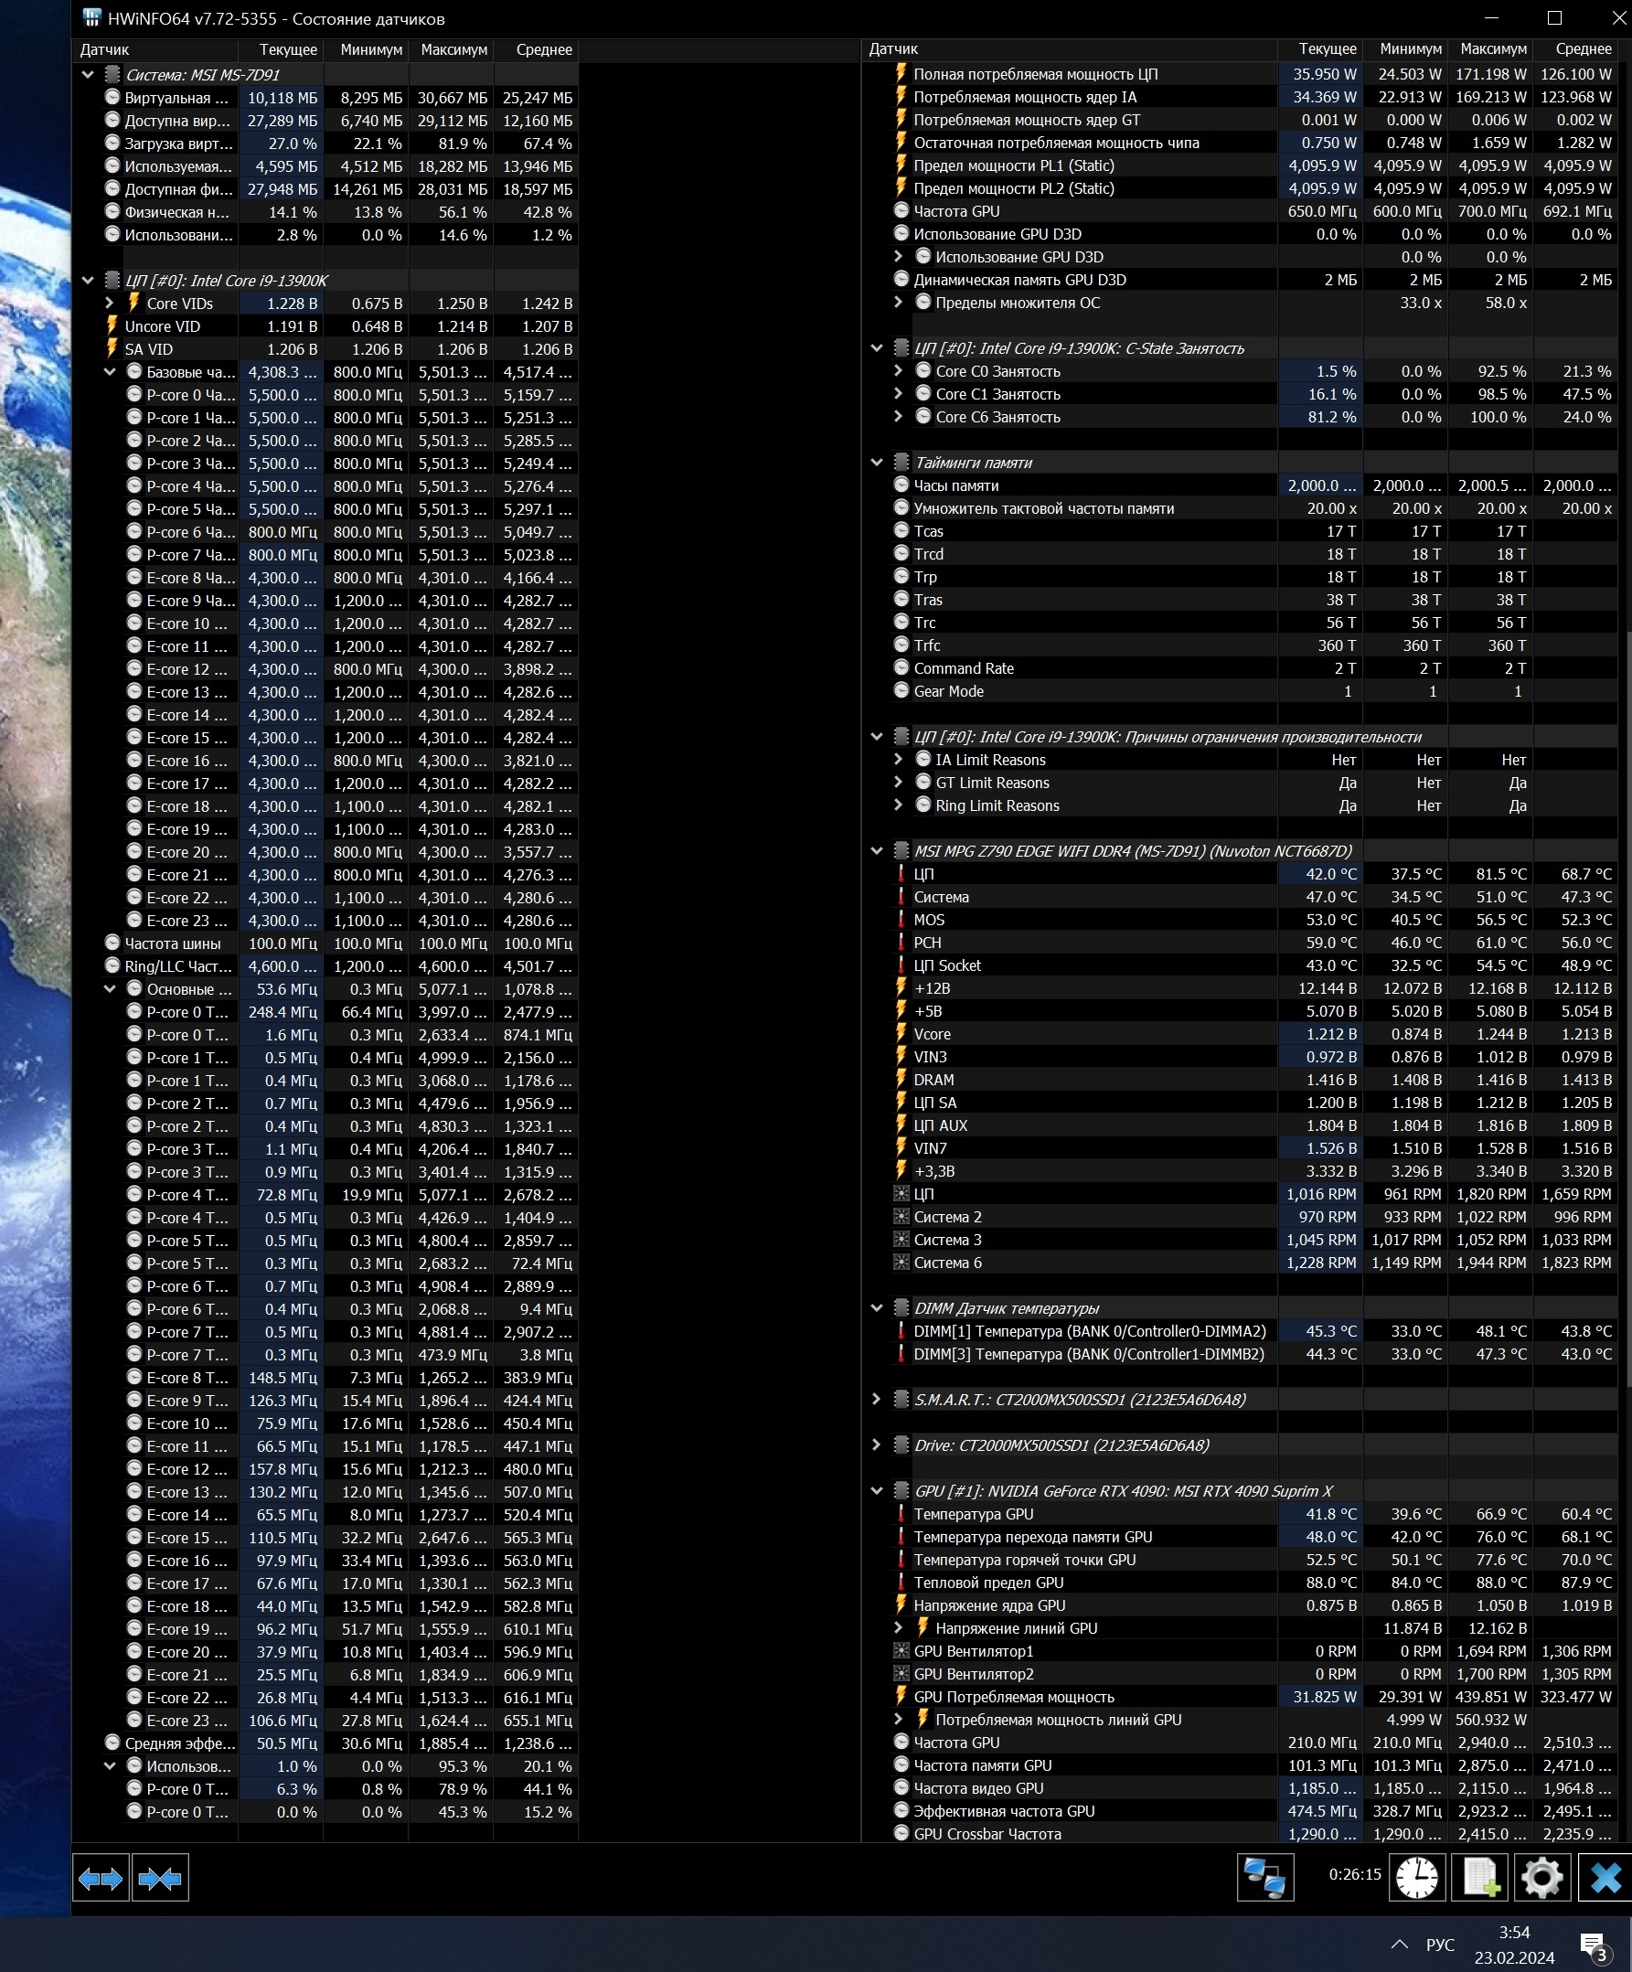Viewport: 1632px width, 1972px height.
Task: Expand the Пределы множителя ОС row
Action: 898,303
